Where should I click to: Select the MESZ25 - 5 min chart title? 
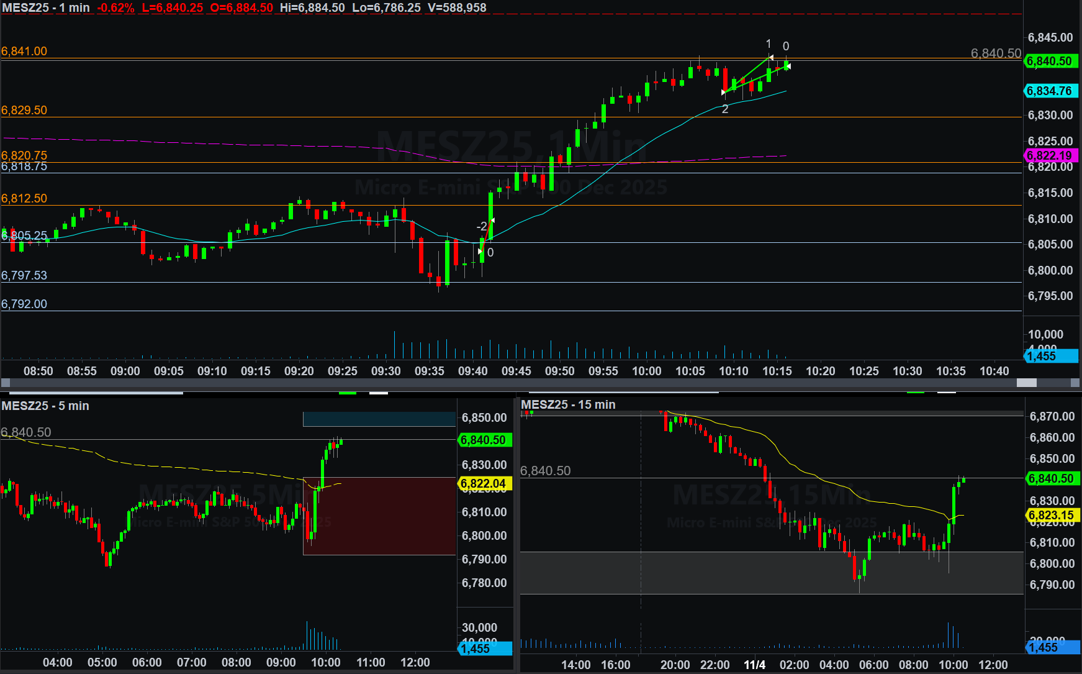tap(45, 406)
